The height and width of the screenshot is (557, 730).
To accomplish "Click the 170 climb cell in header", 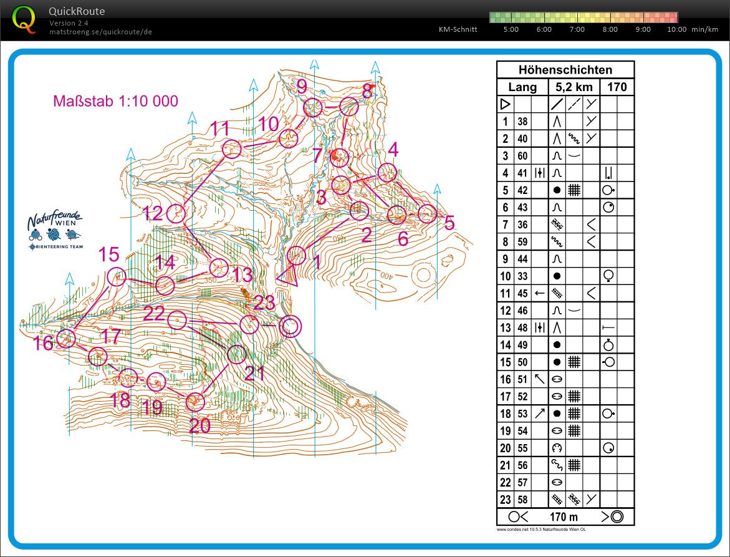I will click(x=617, y=87).
